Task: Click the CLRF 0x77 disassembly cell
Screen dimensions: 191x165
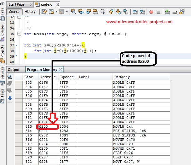Action: [141, 157]
